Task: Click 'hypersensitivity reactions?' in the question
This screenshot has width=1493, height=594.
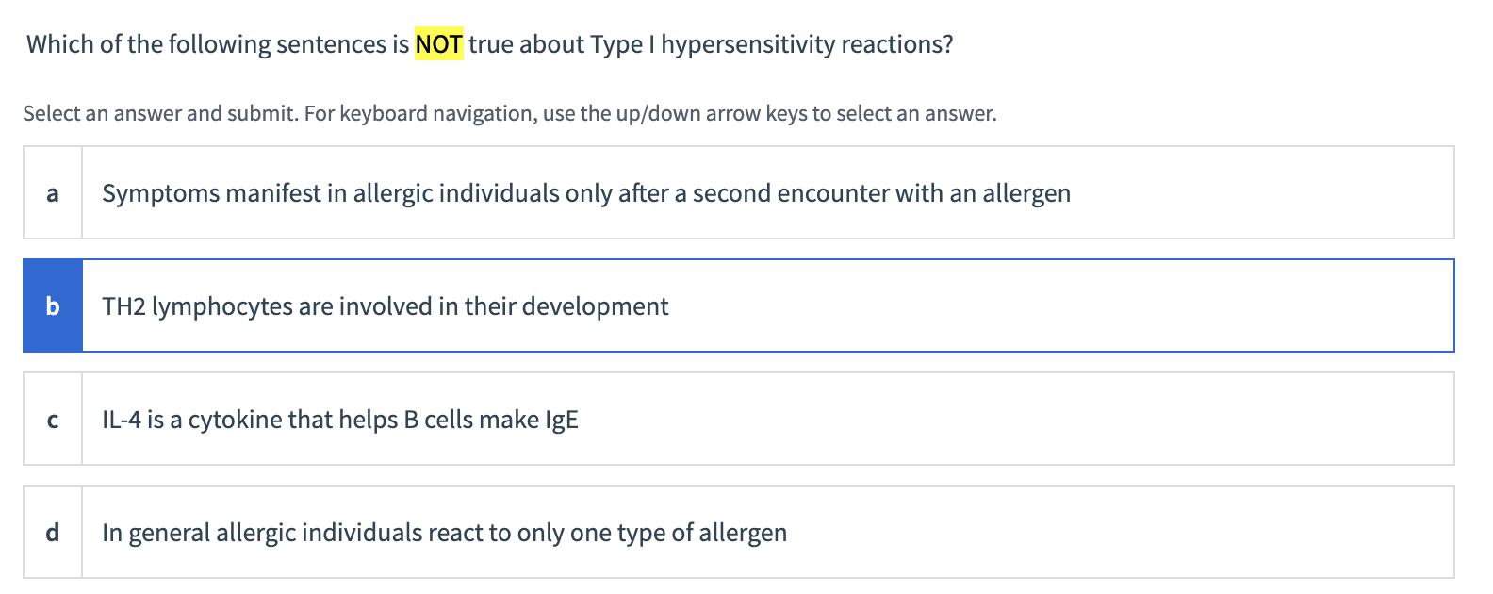Action: coord(807,44)
